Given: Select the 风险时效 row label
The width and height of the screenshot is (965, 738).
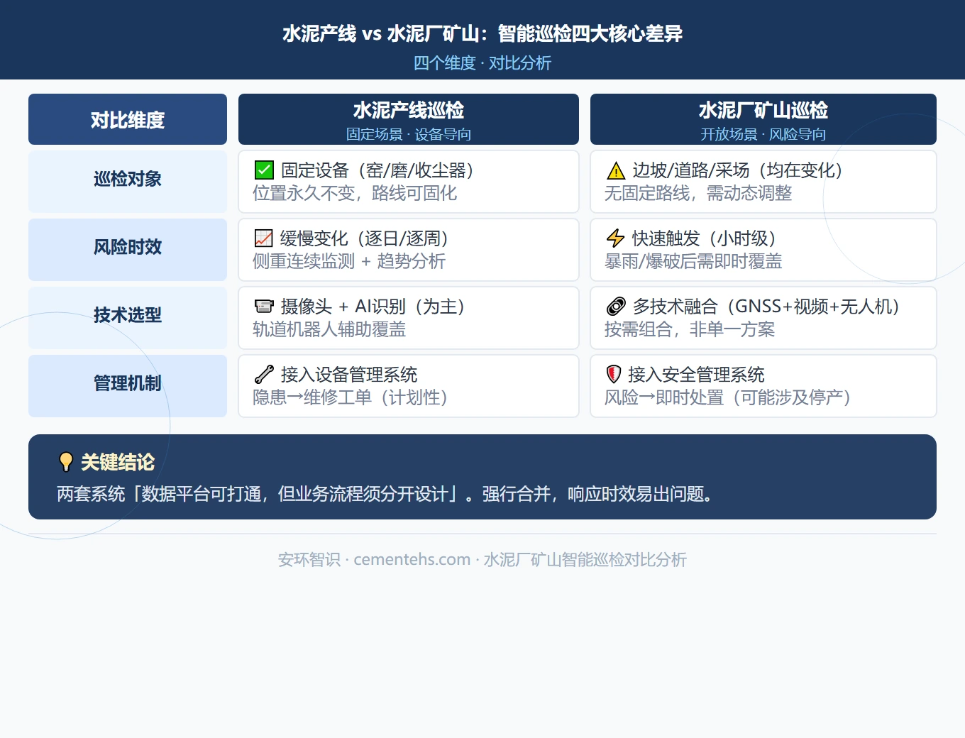Looking at the screenshot, I should 128,250.
